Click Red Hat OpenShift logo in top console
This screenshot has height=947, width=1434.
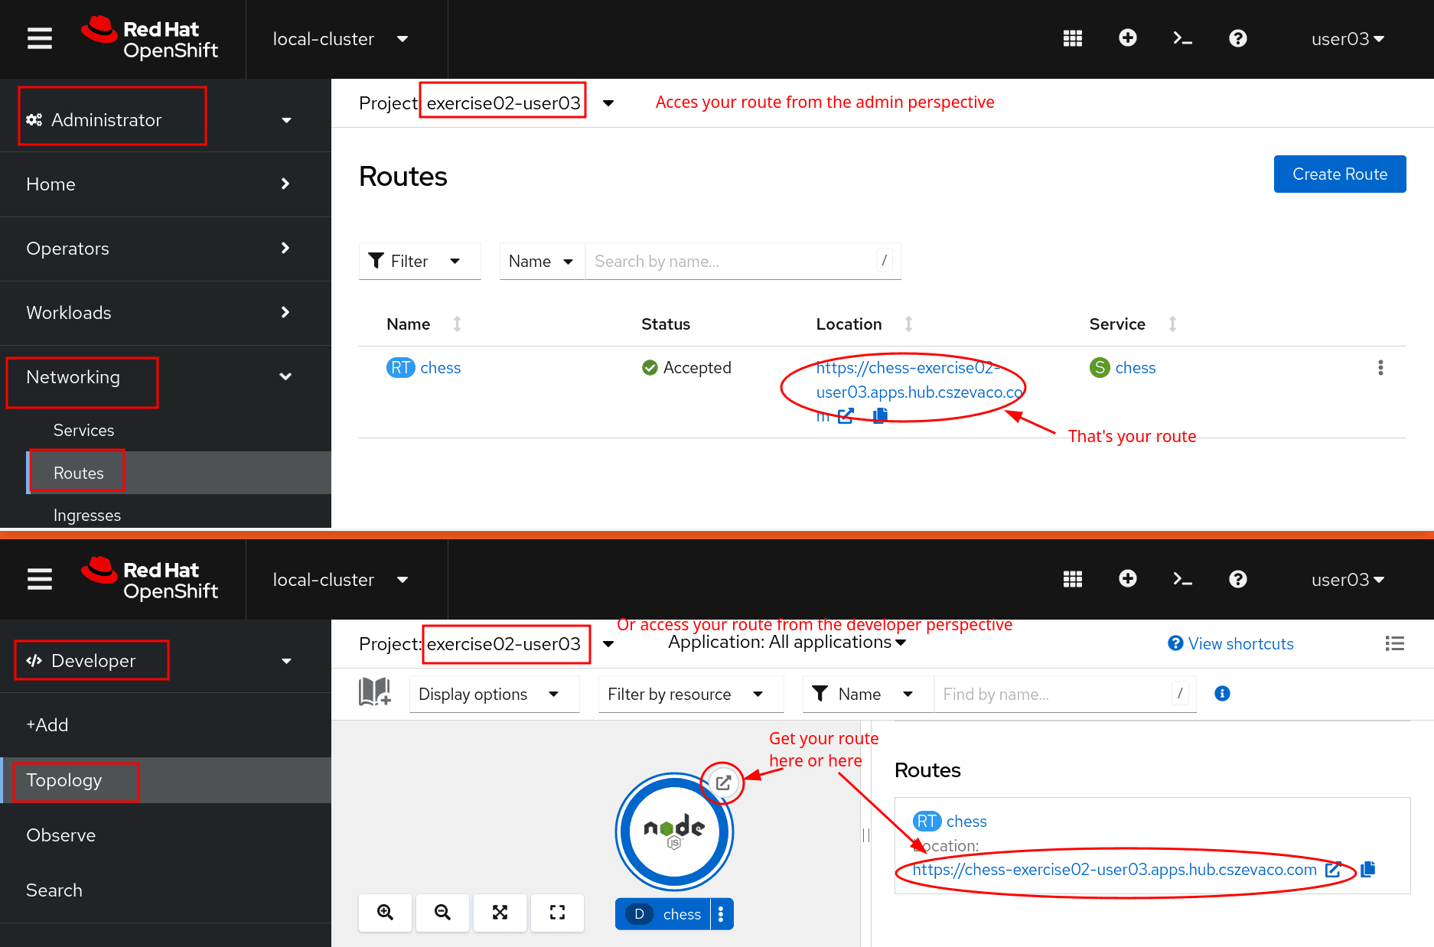150,38
